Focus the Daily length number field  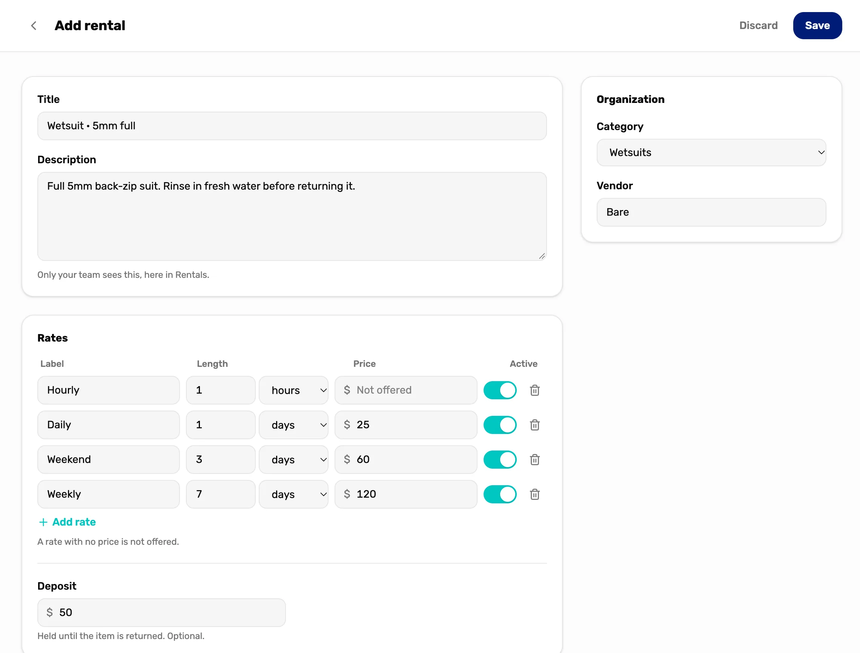[220, 425]
